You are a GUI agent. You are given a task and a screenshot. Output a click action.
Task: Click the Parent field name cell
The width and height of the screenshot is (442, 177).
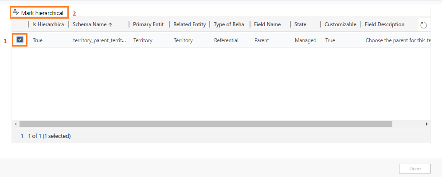[x=262, y=40]
